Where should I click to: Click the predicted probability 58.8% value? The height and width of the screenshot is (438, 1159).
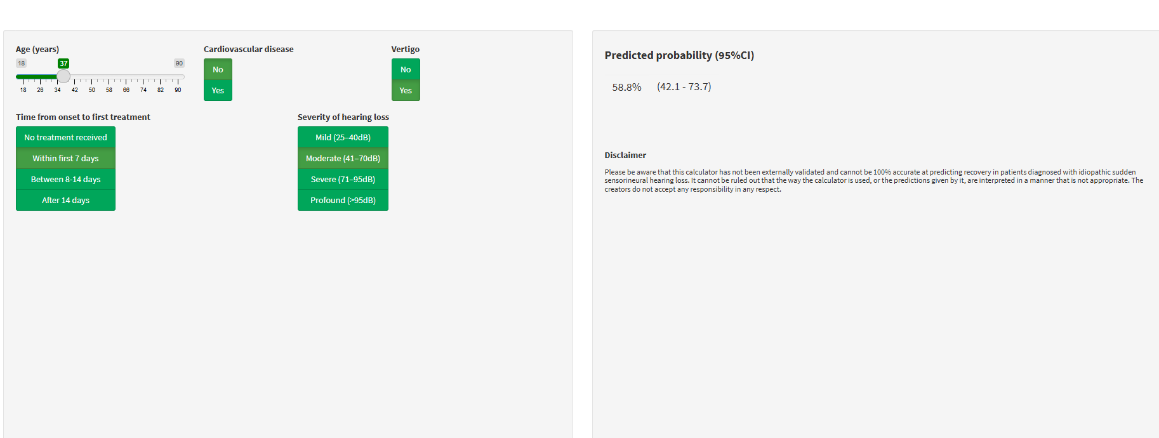coord(626,87)
